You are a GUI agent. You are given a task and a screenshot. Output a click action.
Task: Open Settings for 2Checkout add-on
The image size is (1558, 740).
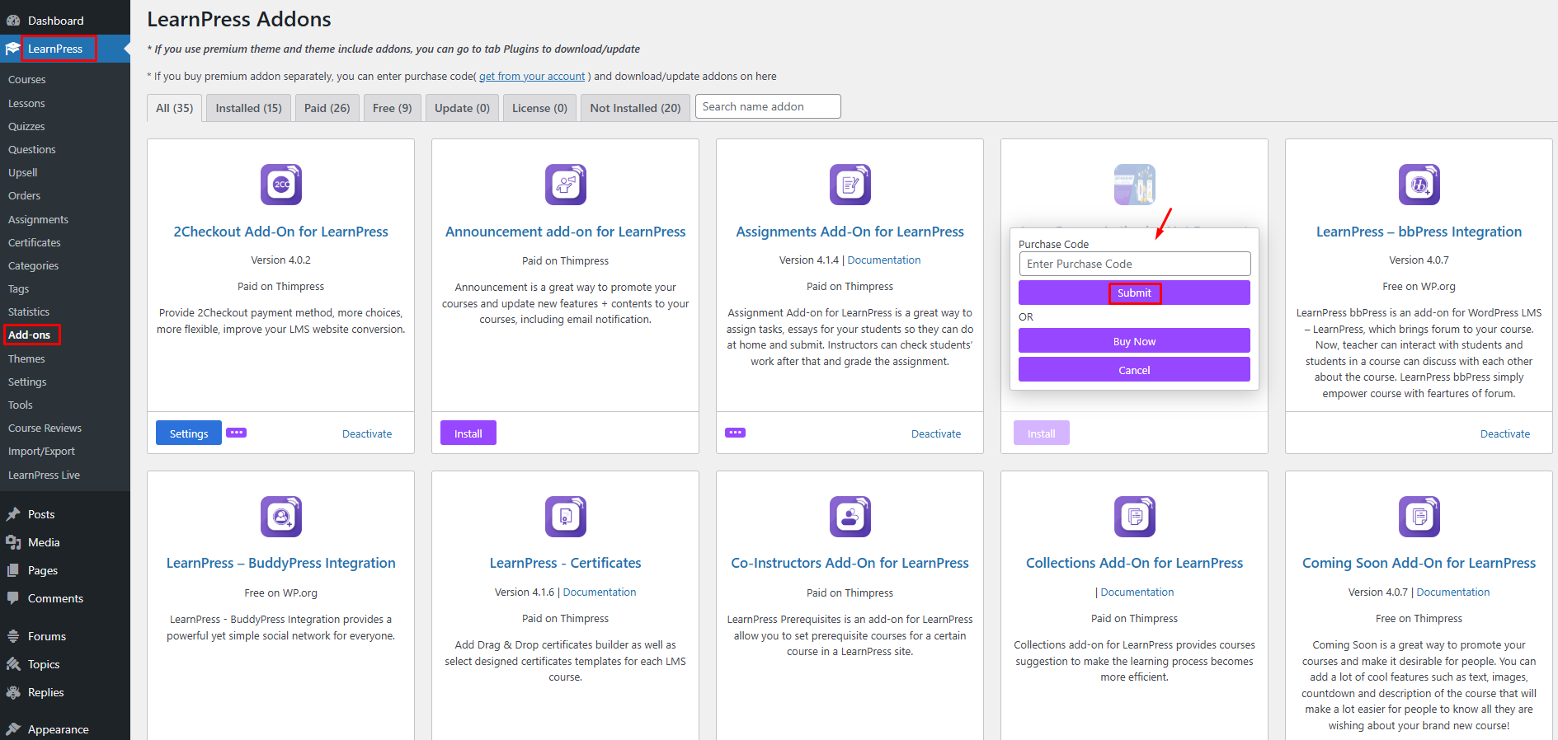pos(189,433)
